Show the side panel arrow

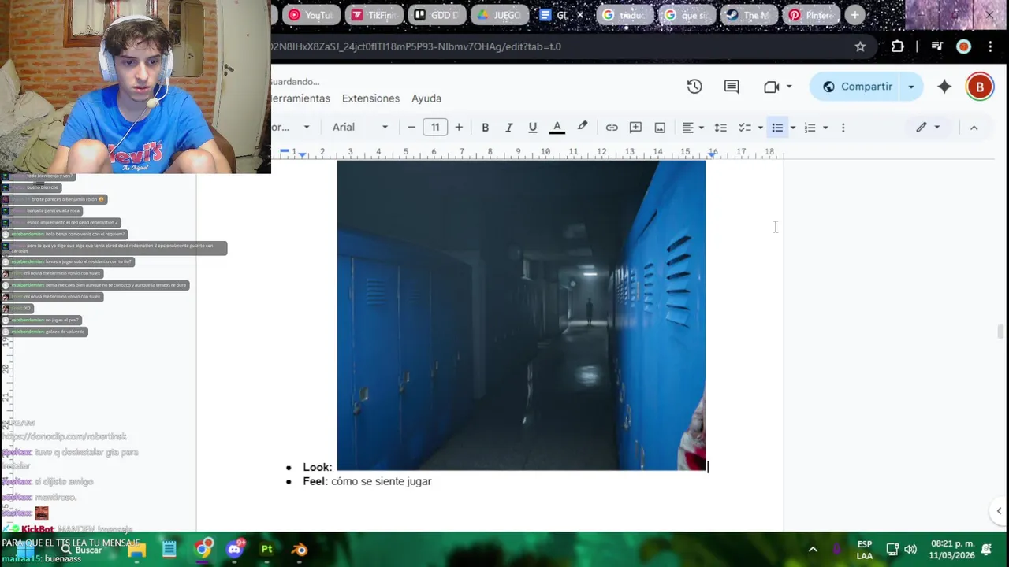[999, 511]
